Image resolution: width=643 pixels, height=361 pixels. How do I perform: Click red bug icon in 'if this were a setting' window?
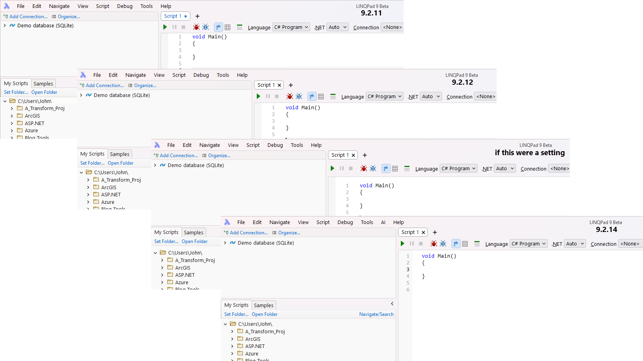(364, 168)
